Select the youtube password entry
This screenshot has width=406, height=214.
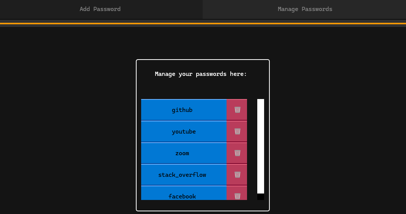coord(184,131)
